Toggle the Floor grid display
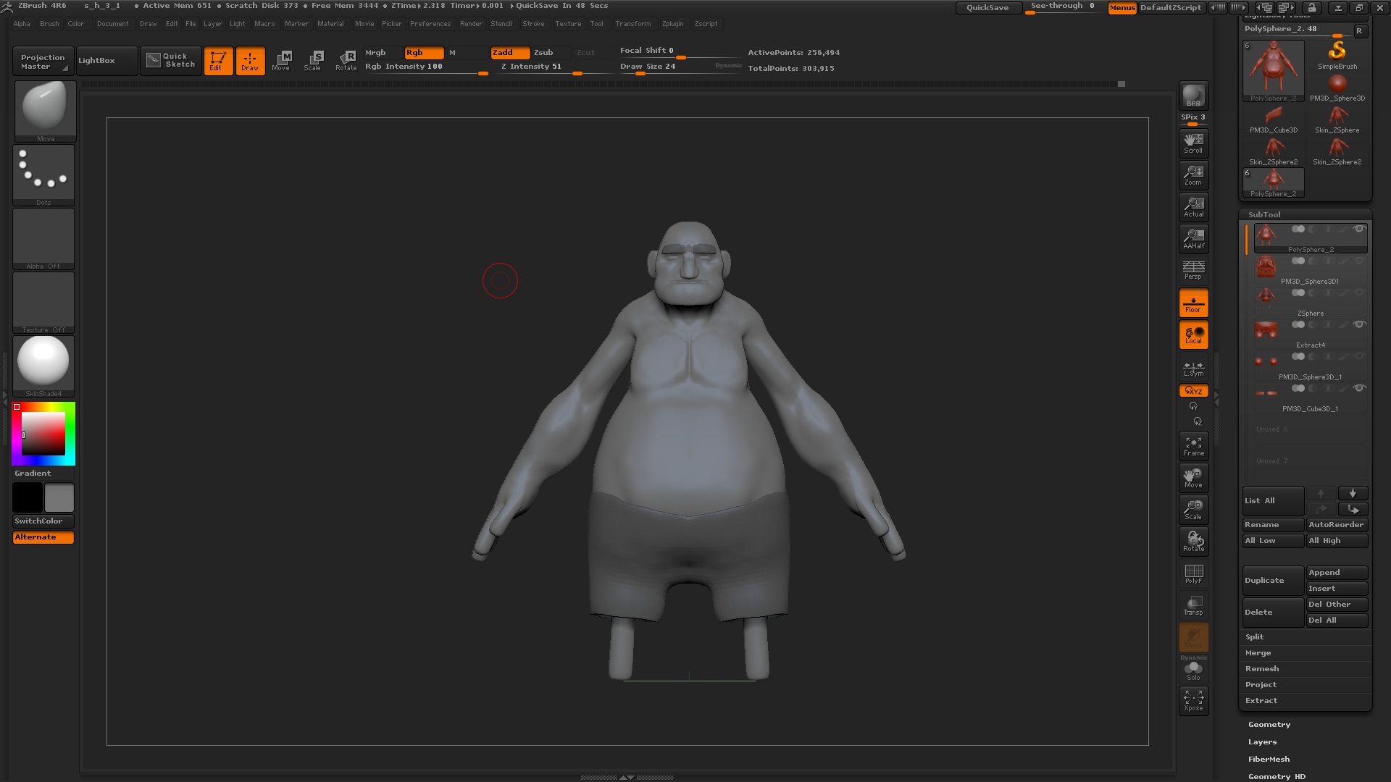Image resolution: width=1391 pixels, height=782 pixels. pyautogui.click(x=1193, y=302)
